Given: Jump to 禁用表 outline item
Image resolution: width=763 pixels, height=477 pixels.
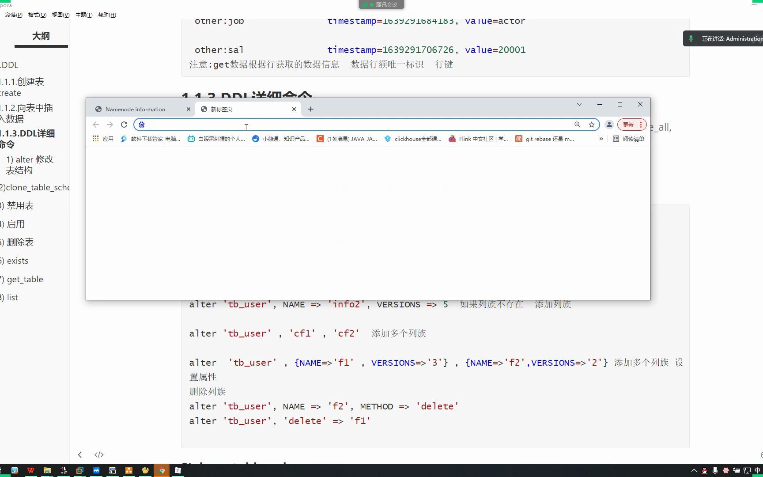Looking at the screenshot, I should click(x=17, y=205).
